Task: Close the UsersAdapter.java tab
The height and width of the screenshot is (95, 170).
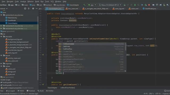Action: pos(63,9)
